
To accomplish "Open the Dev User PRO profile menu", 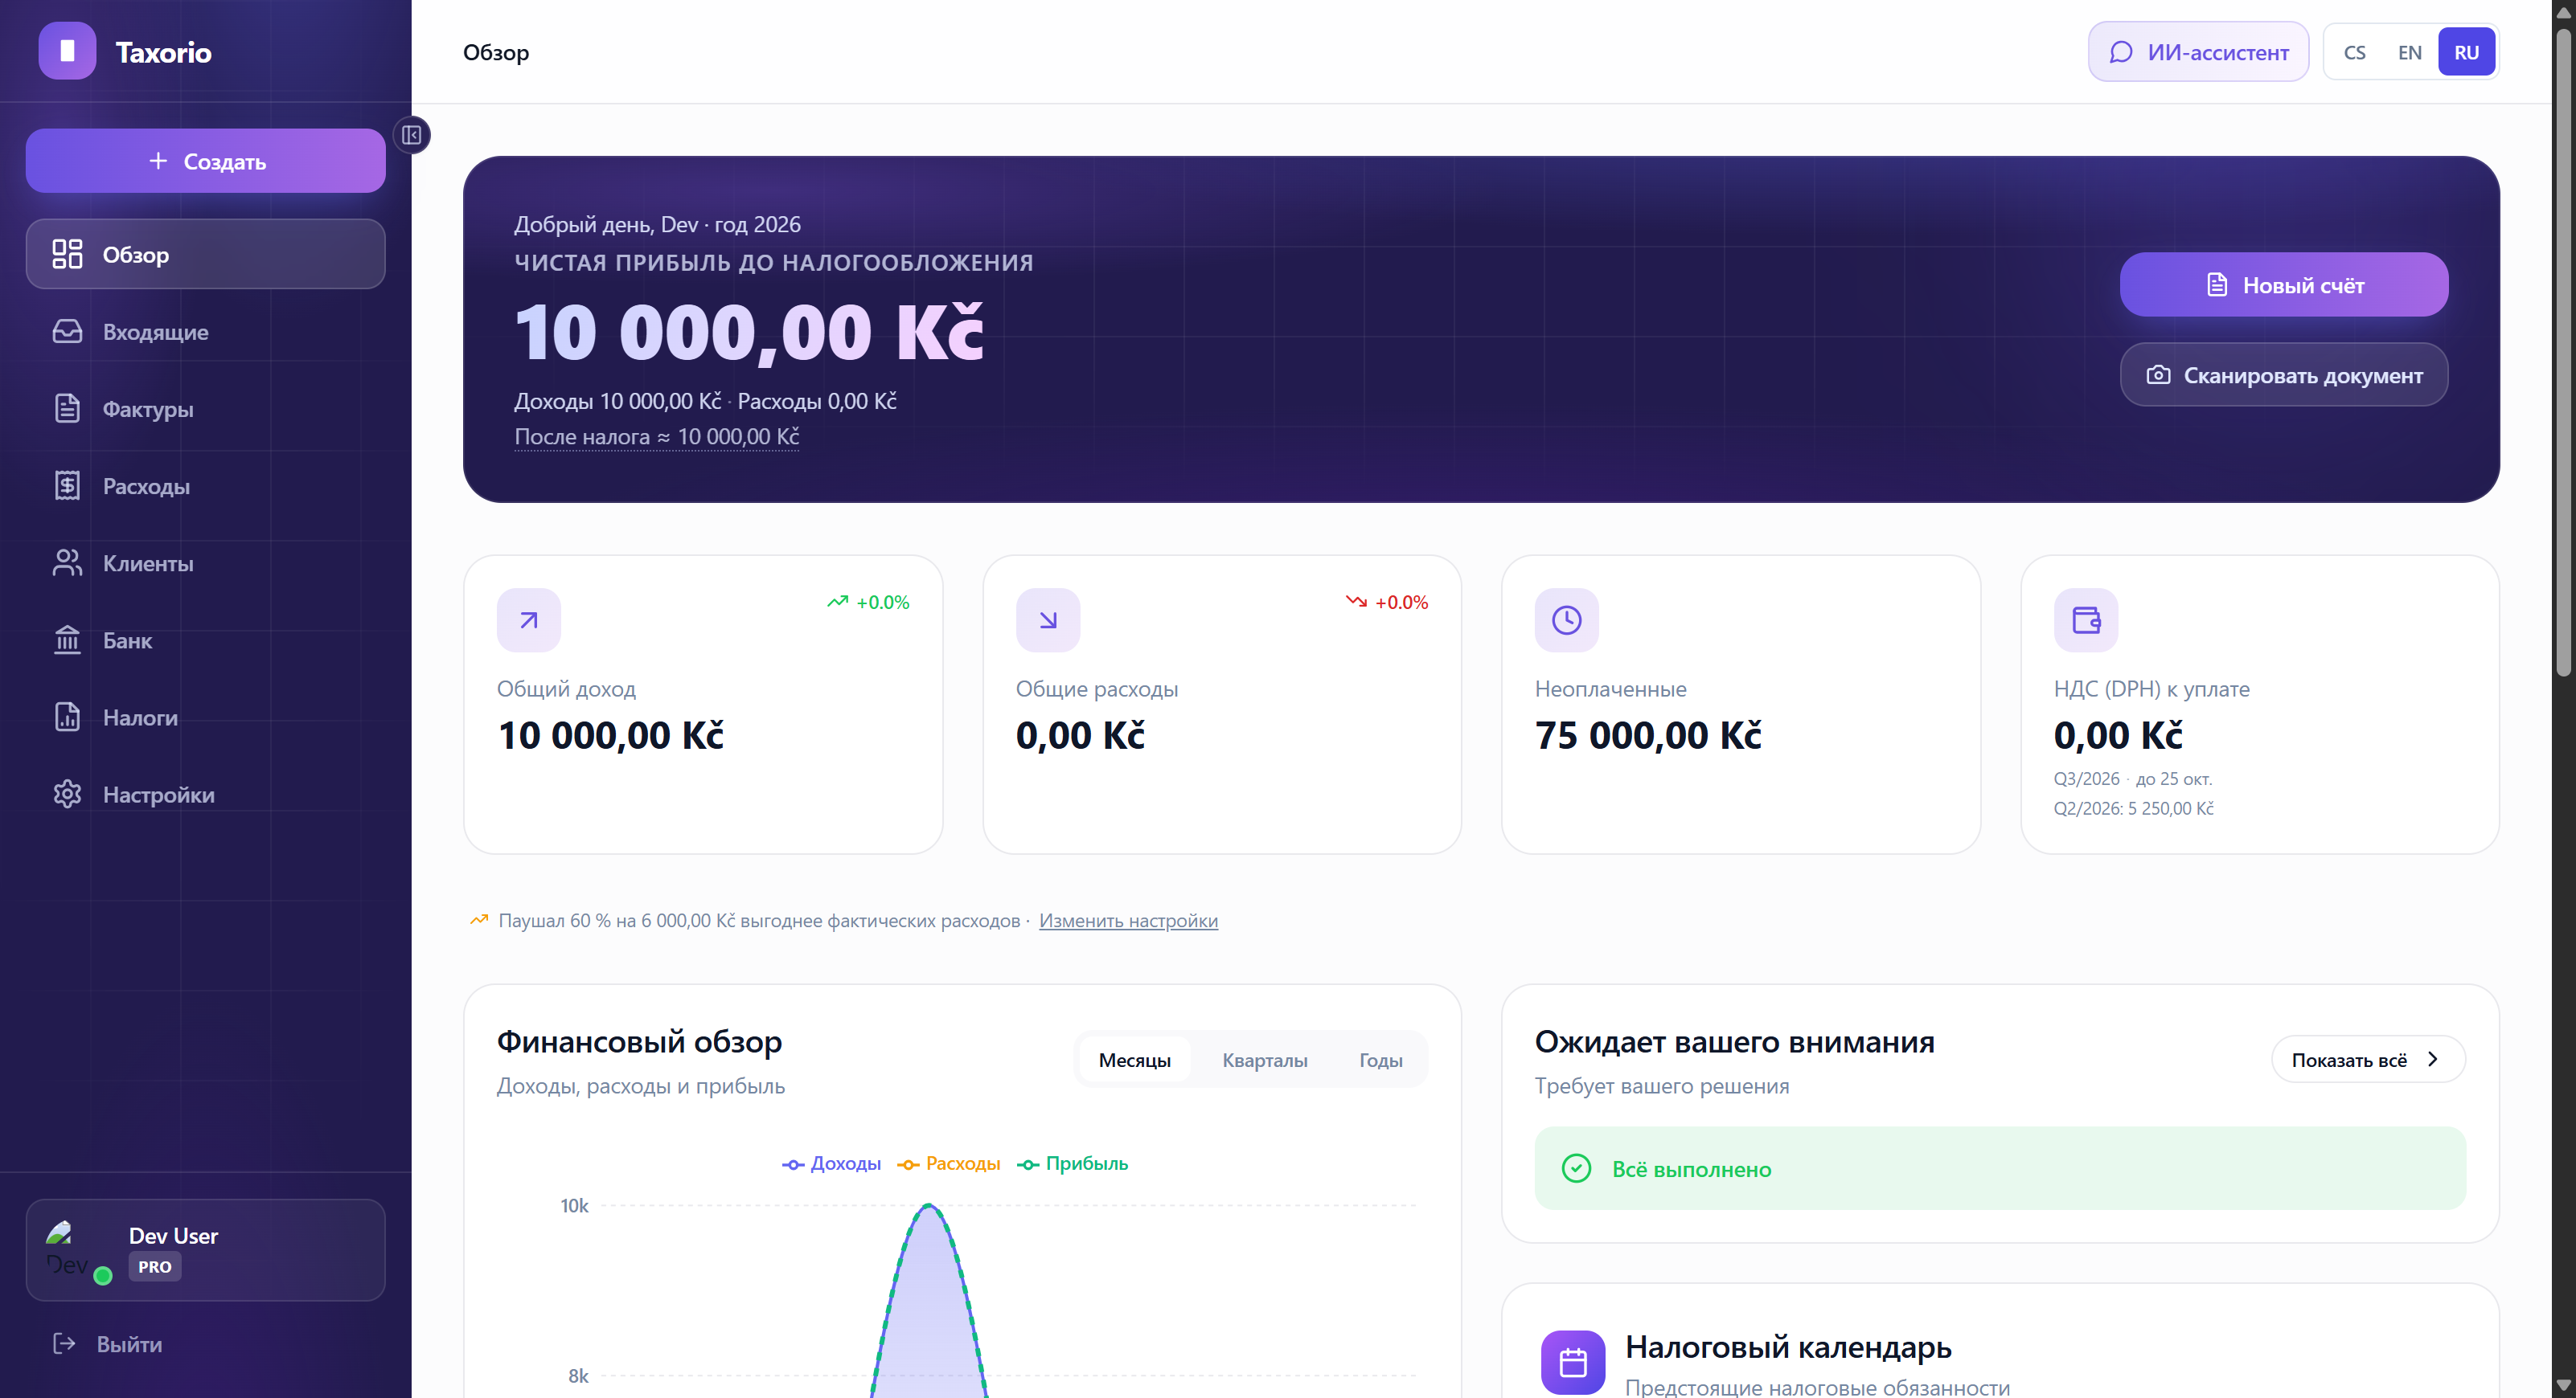I will [x=205, y=1250].
